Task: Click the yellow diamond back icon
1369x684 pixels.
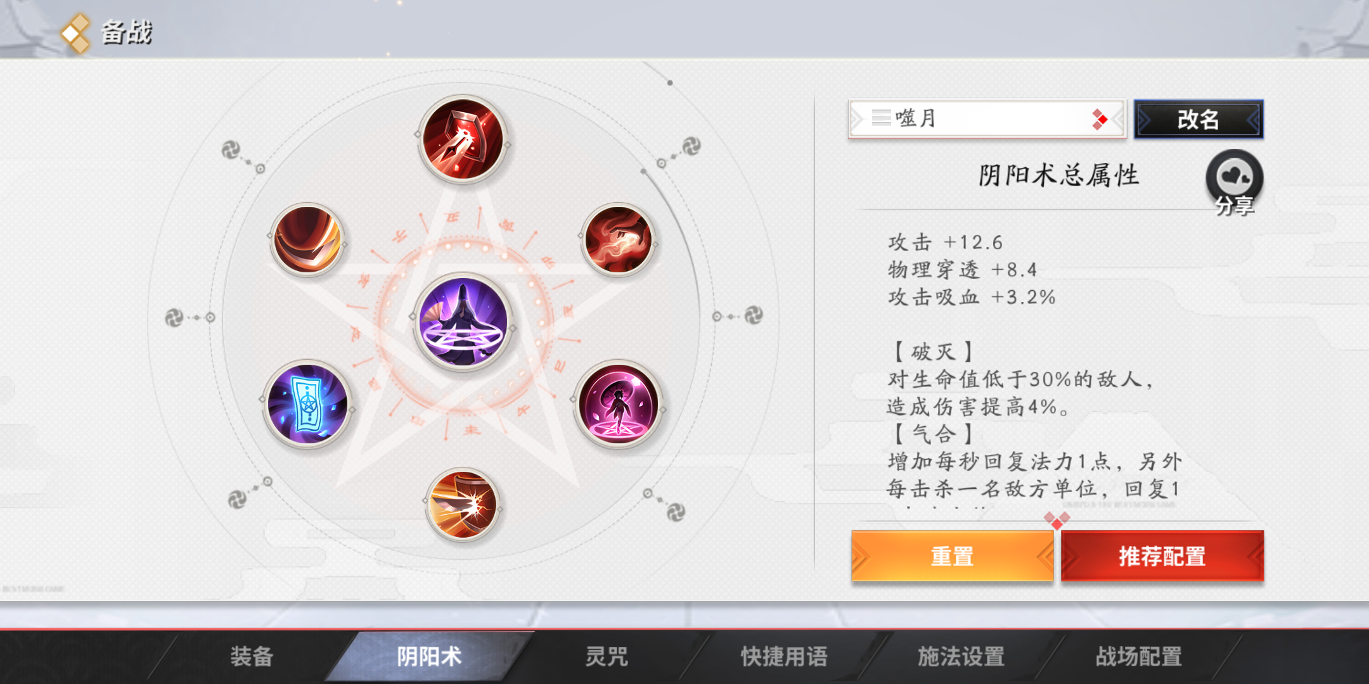Action: click(75, 32)
